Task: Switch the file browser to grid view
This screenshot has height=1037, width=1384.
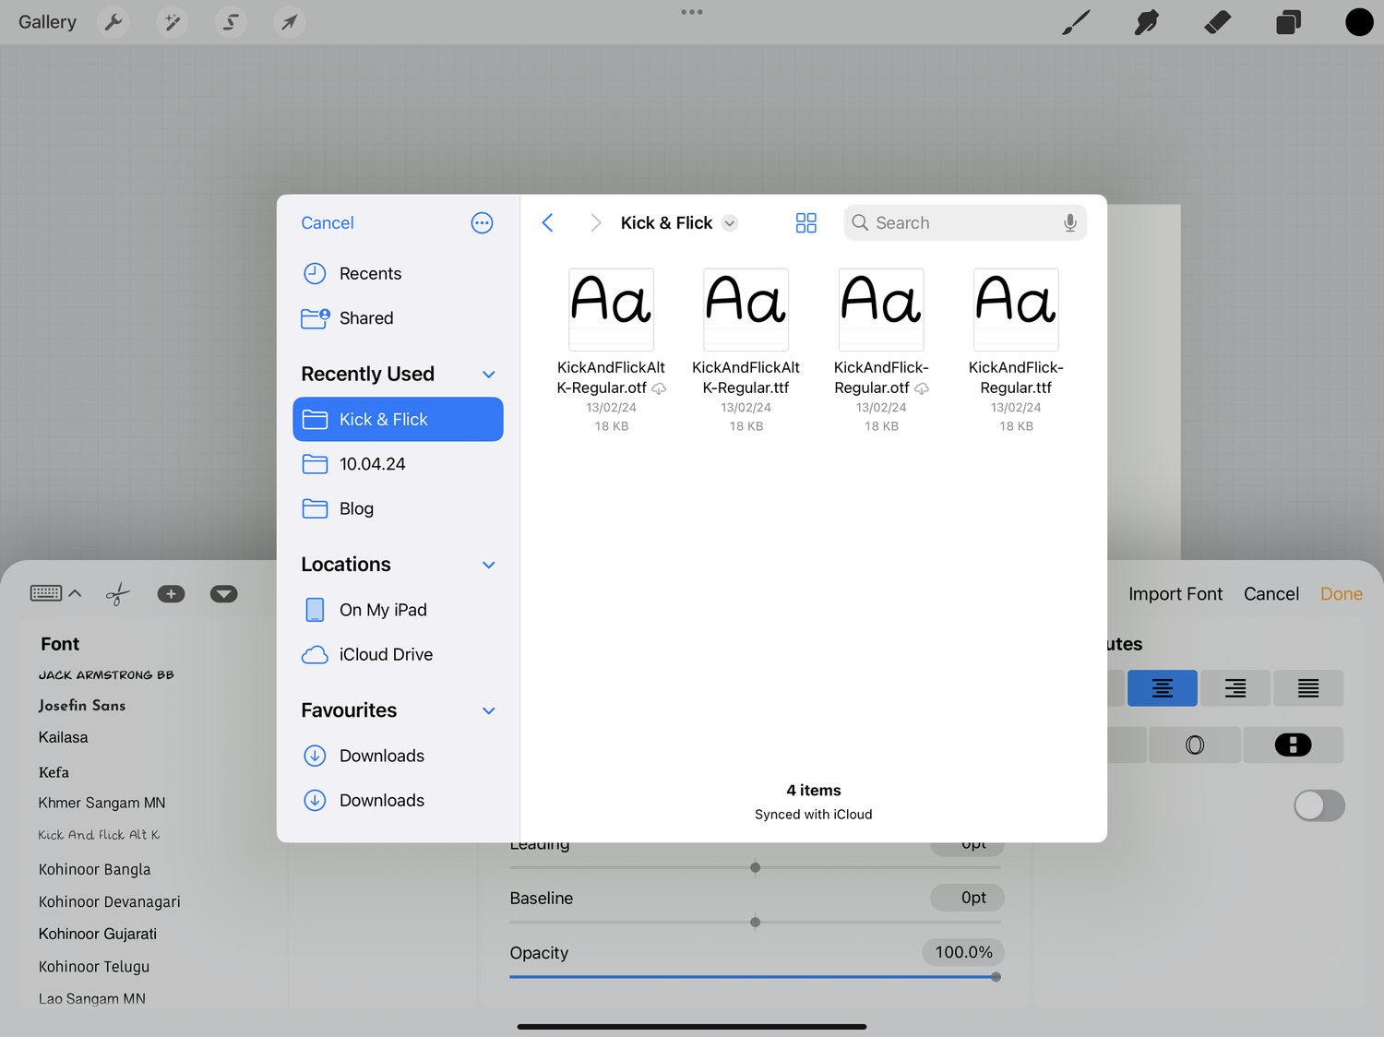Action: (x=805, y=222)
